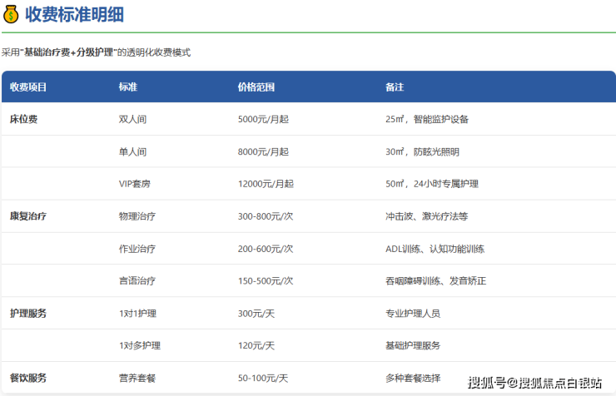Select the VIP套房 cell
616x396 pixels.
click(x=137, y=184)
